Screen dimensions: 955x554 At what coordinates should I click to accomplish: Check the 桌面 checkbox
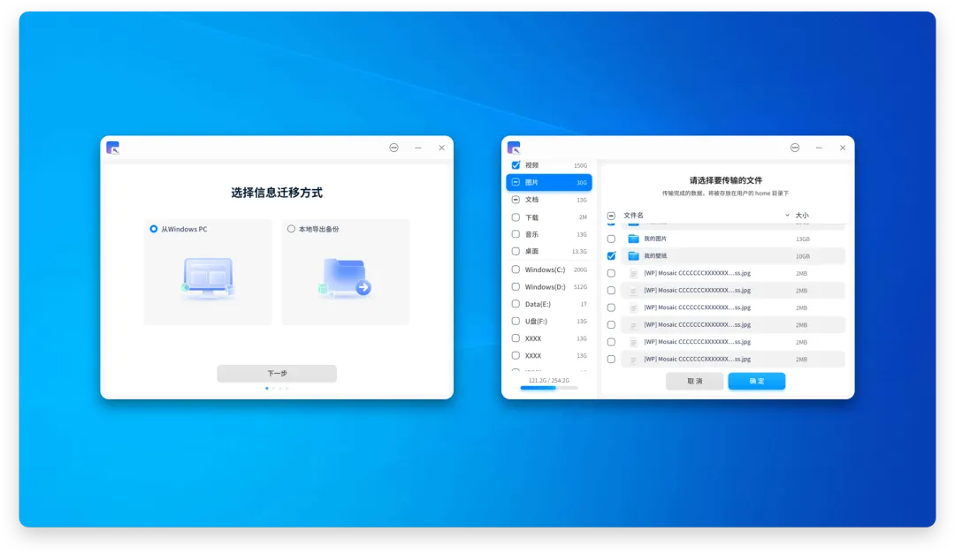[516, 252]
